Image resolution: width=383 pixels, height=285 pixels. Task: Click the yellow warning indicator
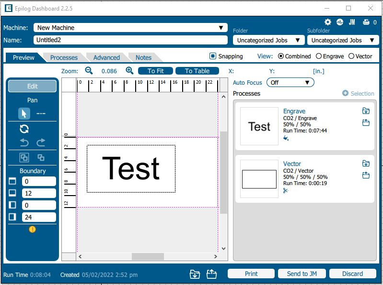[32, 229]
